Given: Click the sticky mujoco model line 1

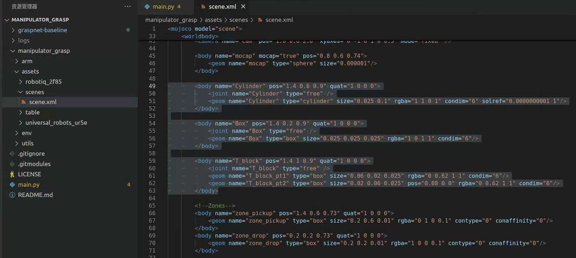Looking at the screenshot, I should (205, 29).
